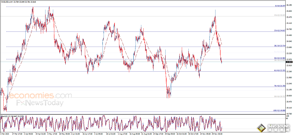293x136 pixels.
Task: Click the black current price tag
Action: [x=289, y=62]
